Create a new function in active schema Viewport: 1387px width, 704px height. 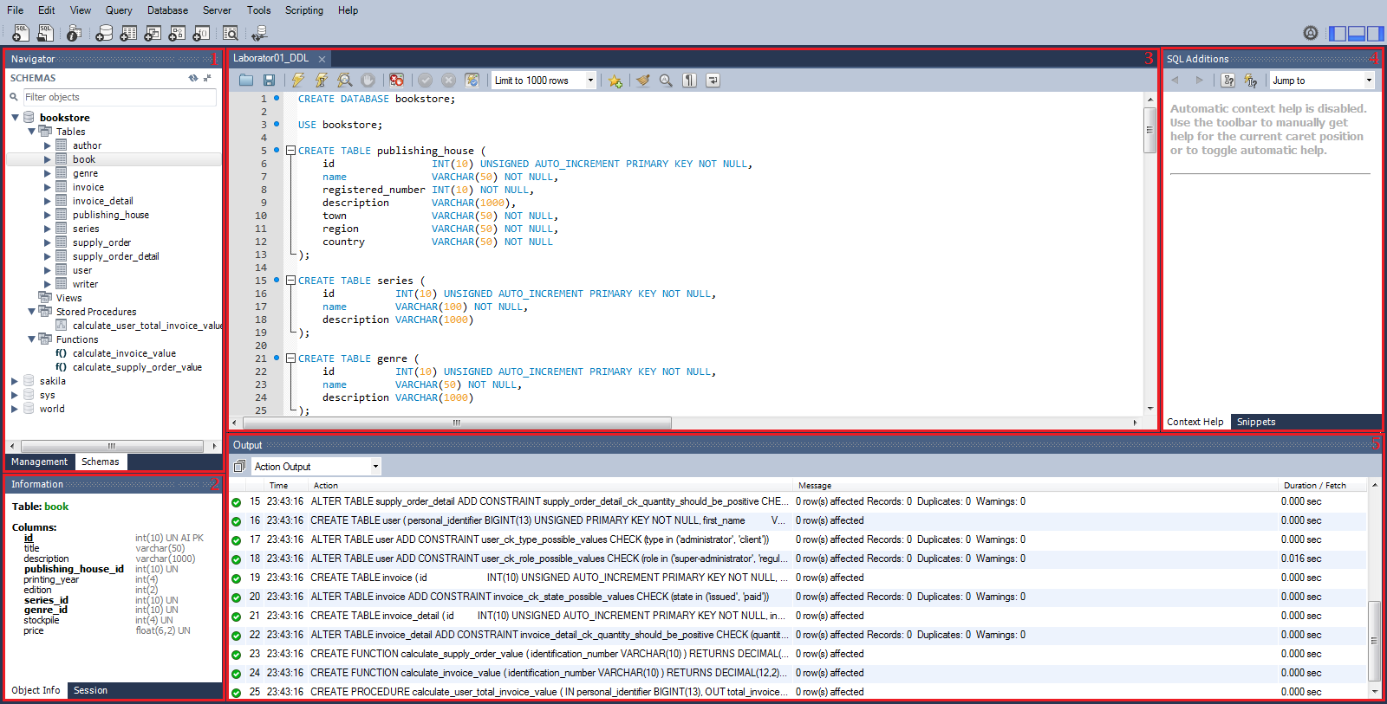coord(201,34)
